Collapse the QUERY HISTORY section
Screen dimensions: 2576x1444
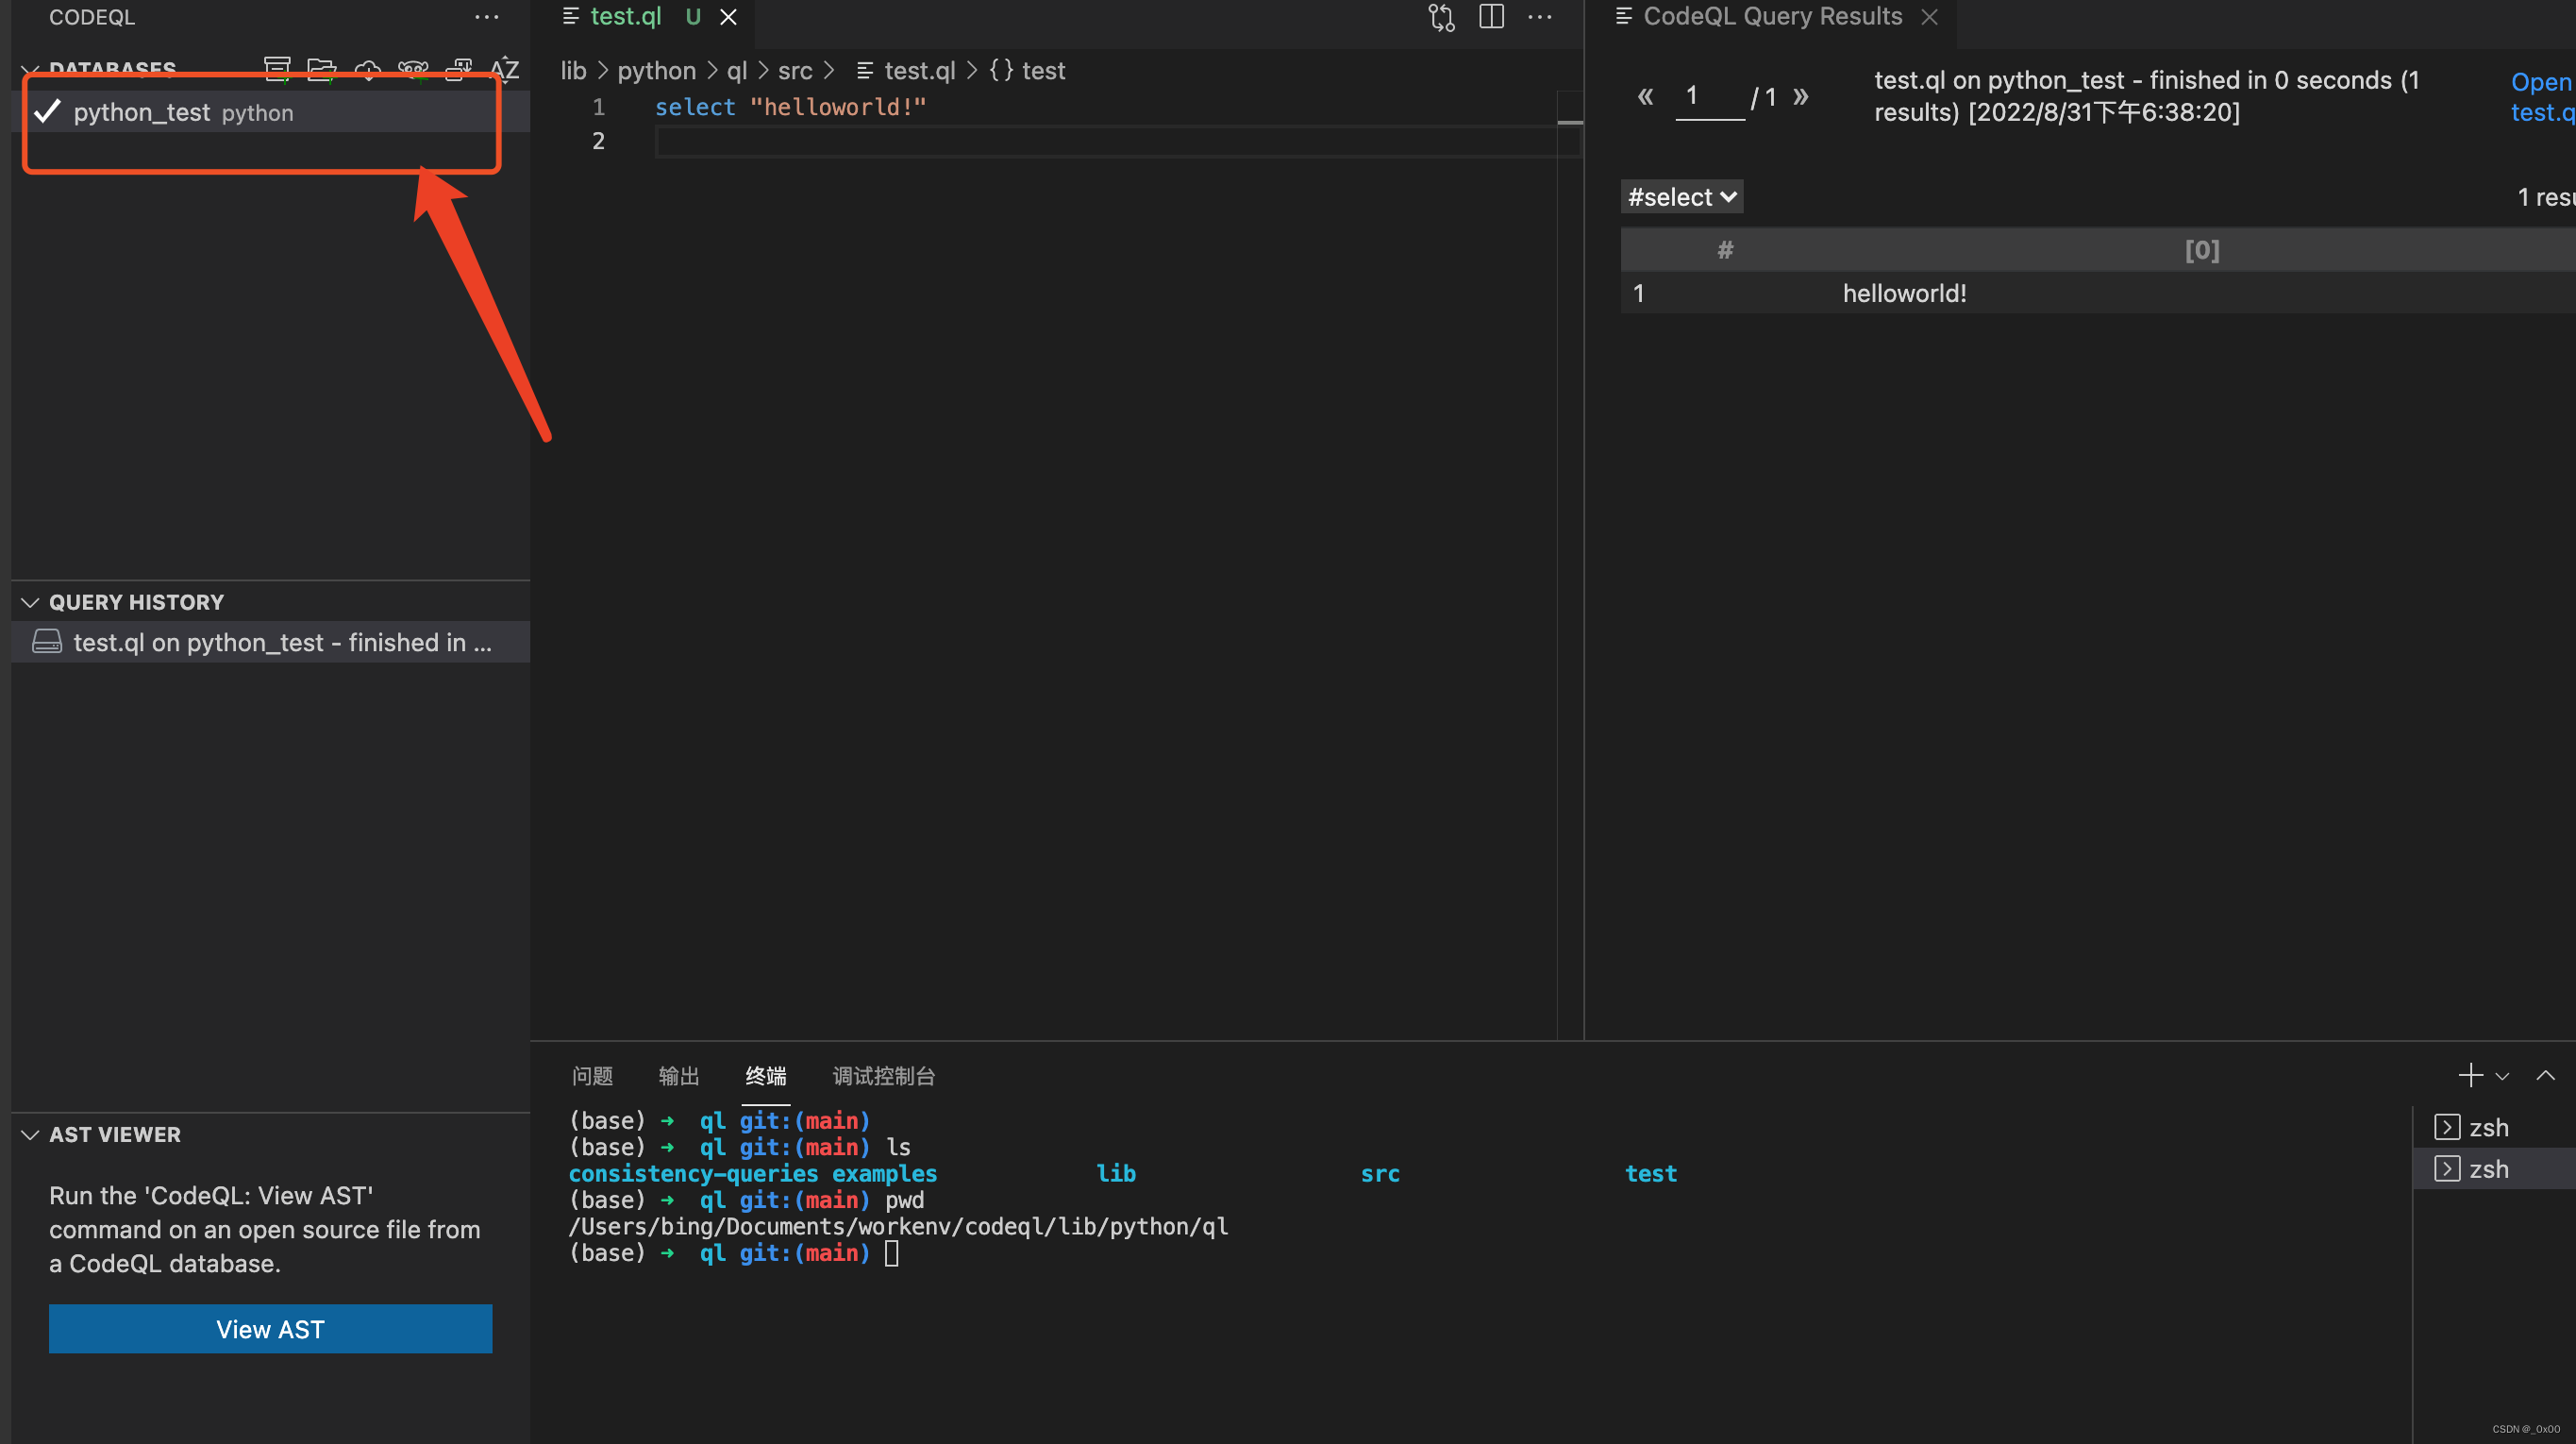tap(30, 602)
